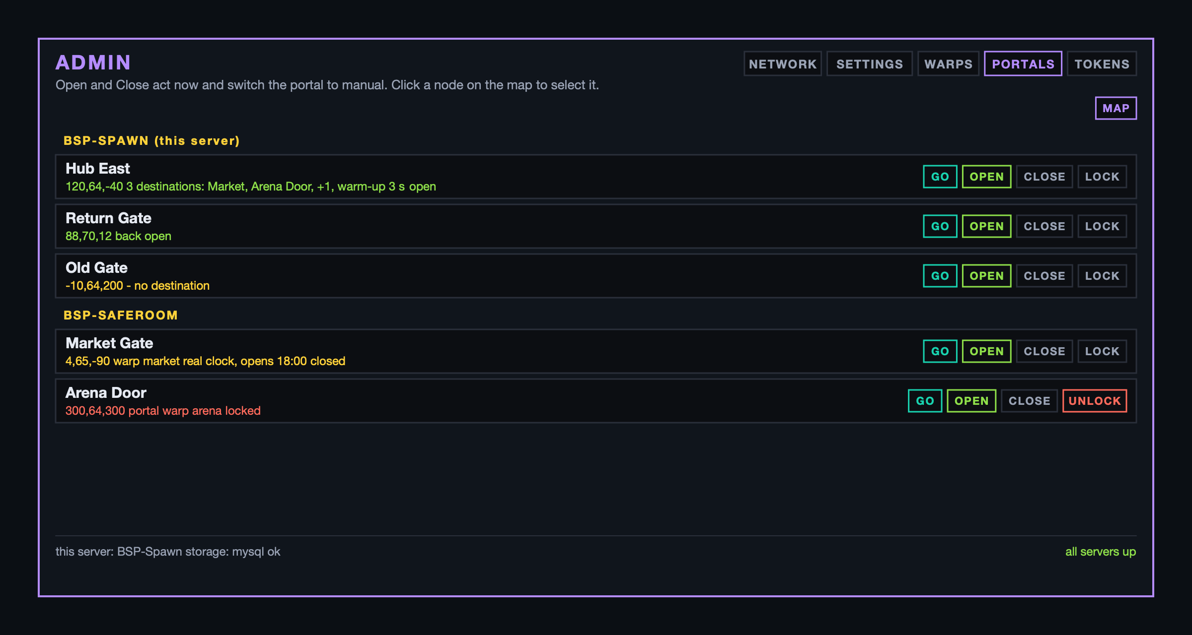Close the Hub East portal
Viewport: 1192px width, 635px height.
coord(1044,177)
